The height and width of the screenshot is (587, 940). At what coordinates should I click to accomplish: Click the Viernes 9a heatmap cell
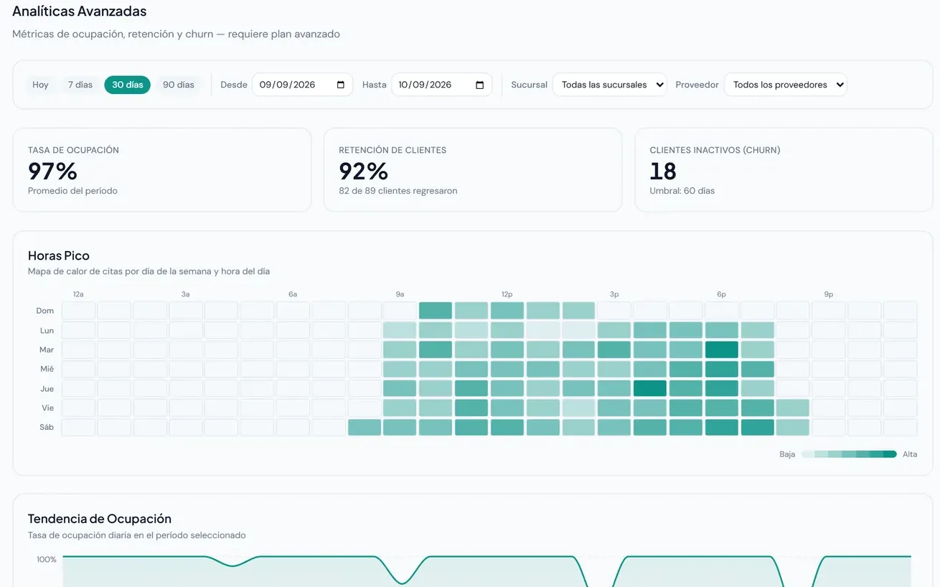(x=400, y=408)
